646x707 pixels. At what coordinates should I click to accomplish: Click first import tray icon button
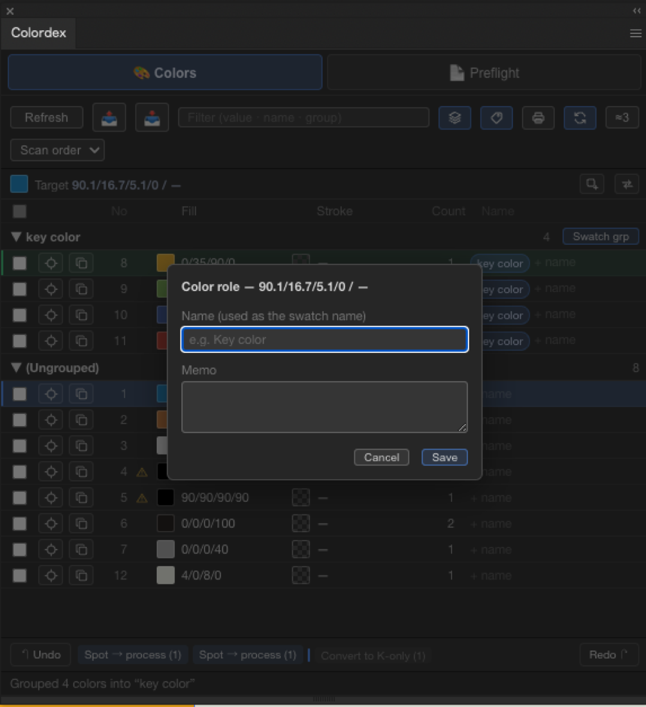tap(109, 118)
